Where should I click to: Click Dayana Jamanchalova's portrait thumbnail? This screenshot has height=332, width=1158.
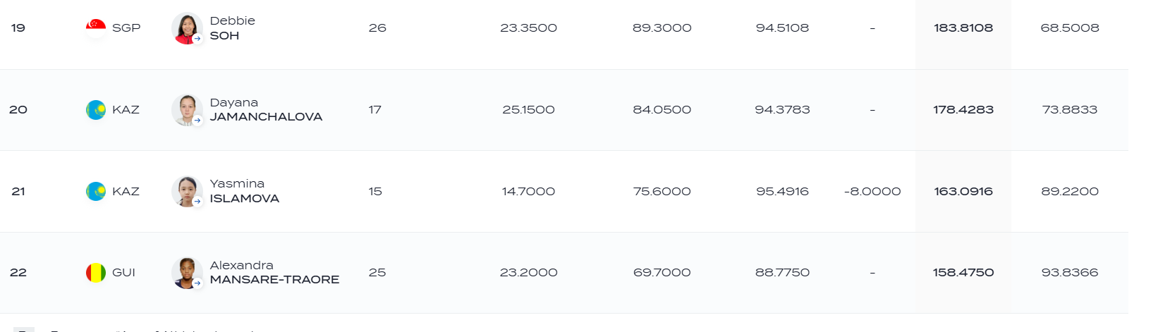[187, 110]
